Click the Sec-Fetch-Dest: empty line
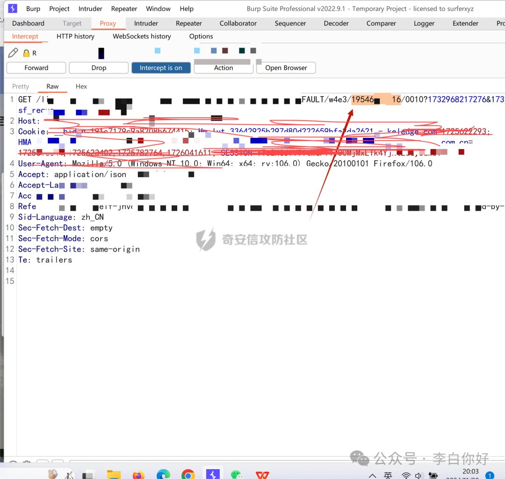The height and width of the screenshot is (479, 505). pyautogui.click(x=65, y=228)
